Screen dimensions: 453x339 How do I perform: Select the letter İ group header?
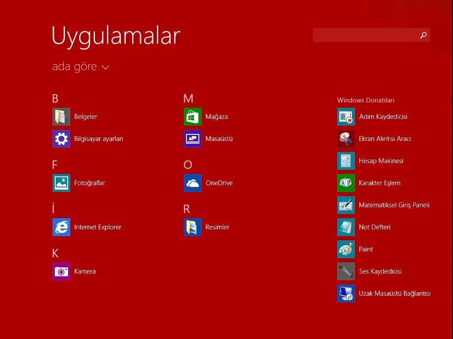[x=53, y=208]
